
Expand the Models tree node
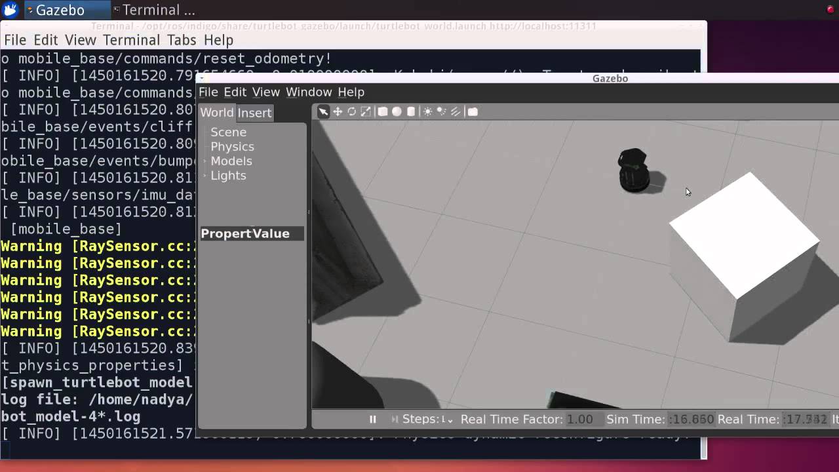[x=205, y=161]
